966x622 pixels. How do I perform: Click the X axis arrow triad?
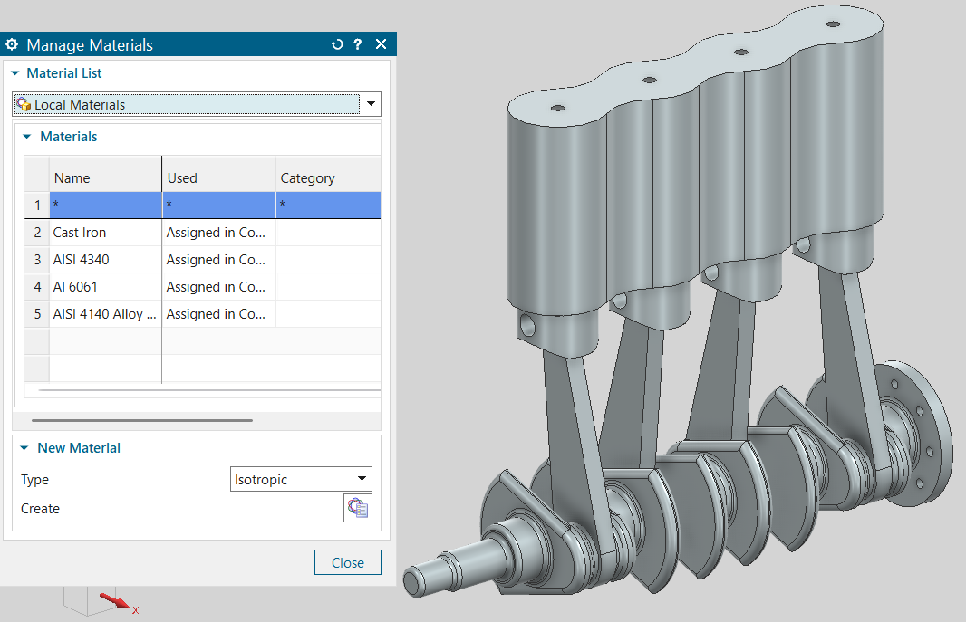(116, 601)
